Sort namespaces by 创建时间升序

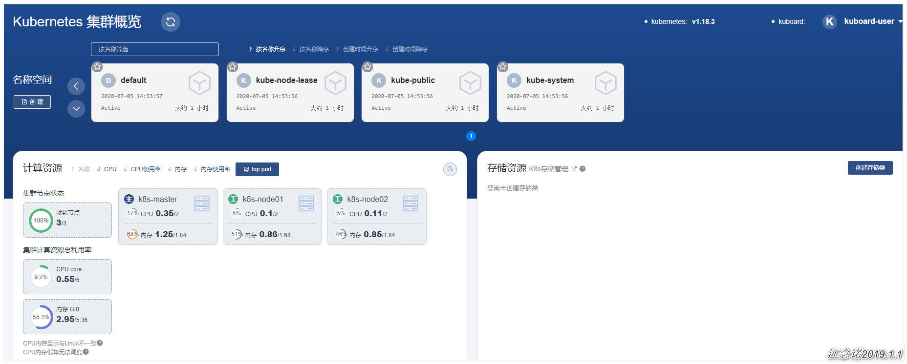pos(357,49)
